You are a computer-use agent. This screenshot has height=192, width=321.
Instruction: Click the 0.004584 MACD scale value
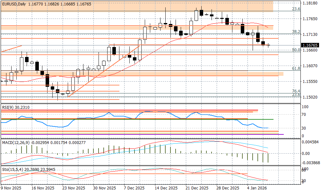pos(310,142)
